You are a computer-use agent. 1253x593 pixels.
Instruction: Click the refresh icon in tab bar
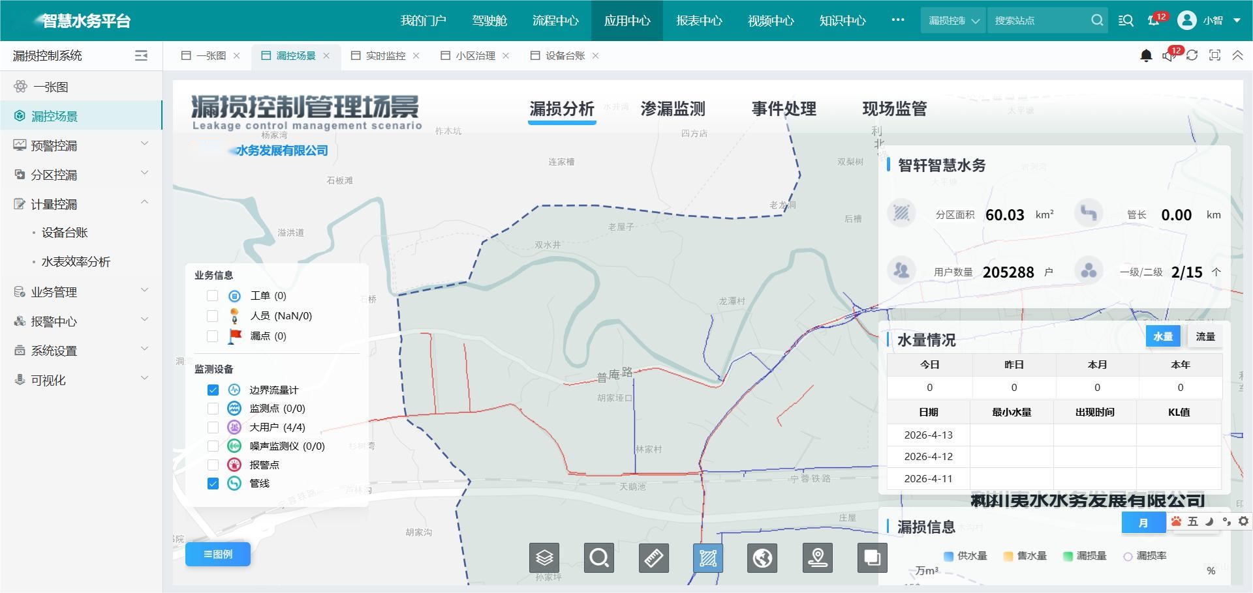(1192, 55)
